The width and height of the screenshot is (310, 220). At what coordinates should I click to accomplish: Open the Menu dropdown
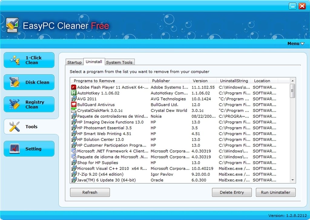(296, 43)
